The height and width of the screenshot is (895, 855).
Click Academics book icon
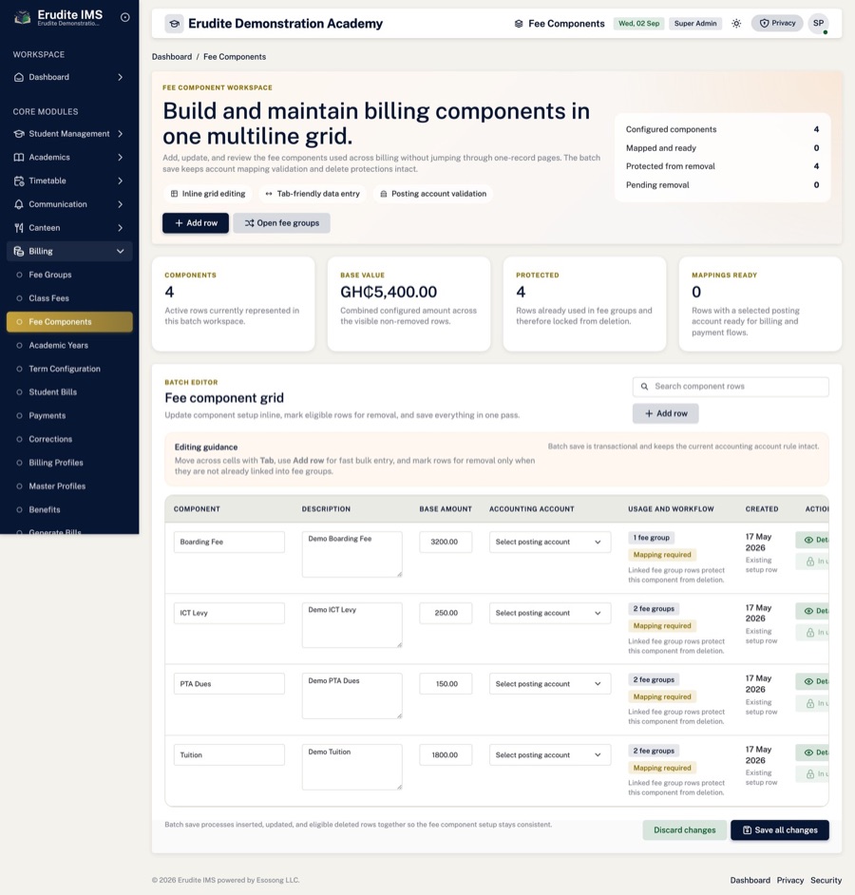coord(19,157)
